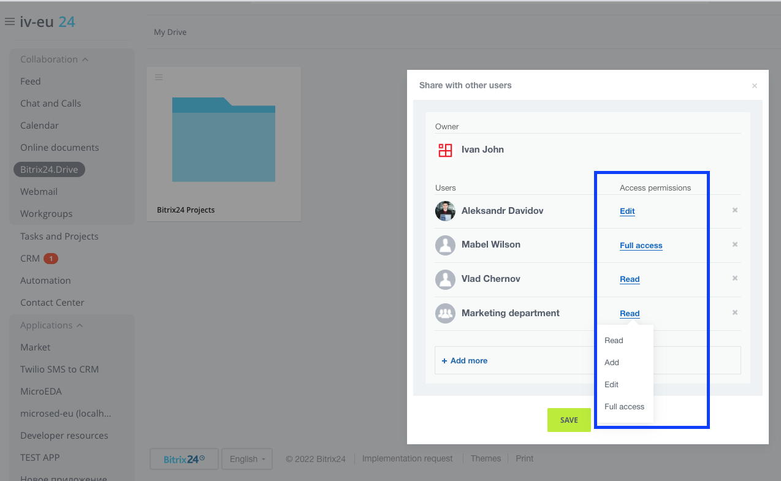Save the sharing settings
781x481 pixels.
click(x=569, y=420)
